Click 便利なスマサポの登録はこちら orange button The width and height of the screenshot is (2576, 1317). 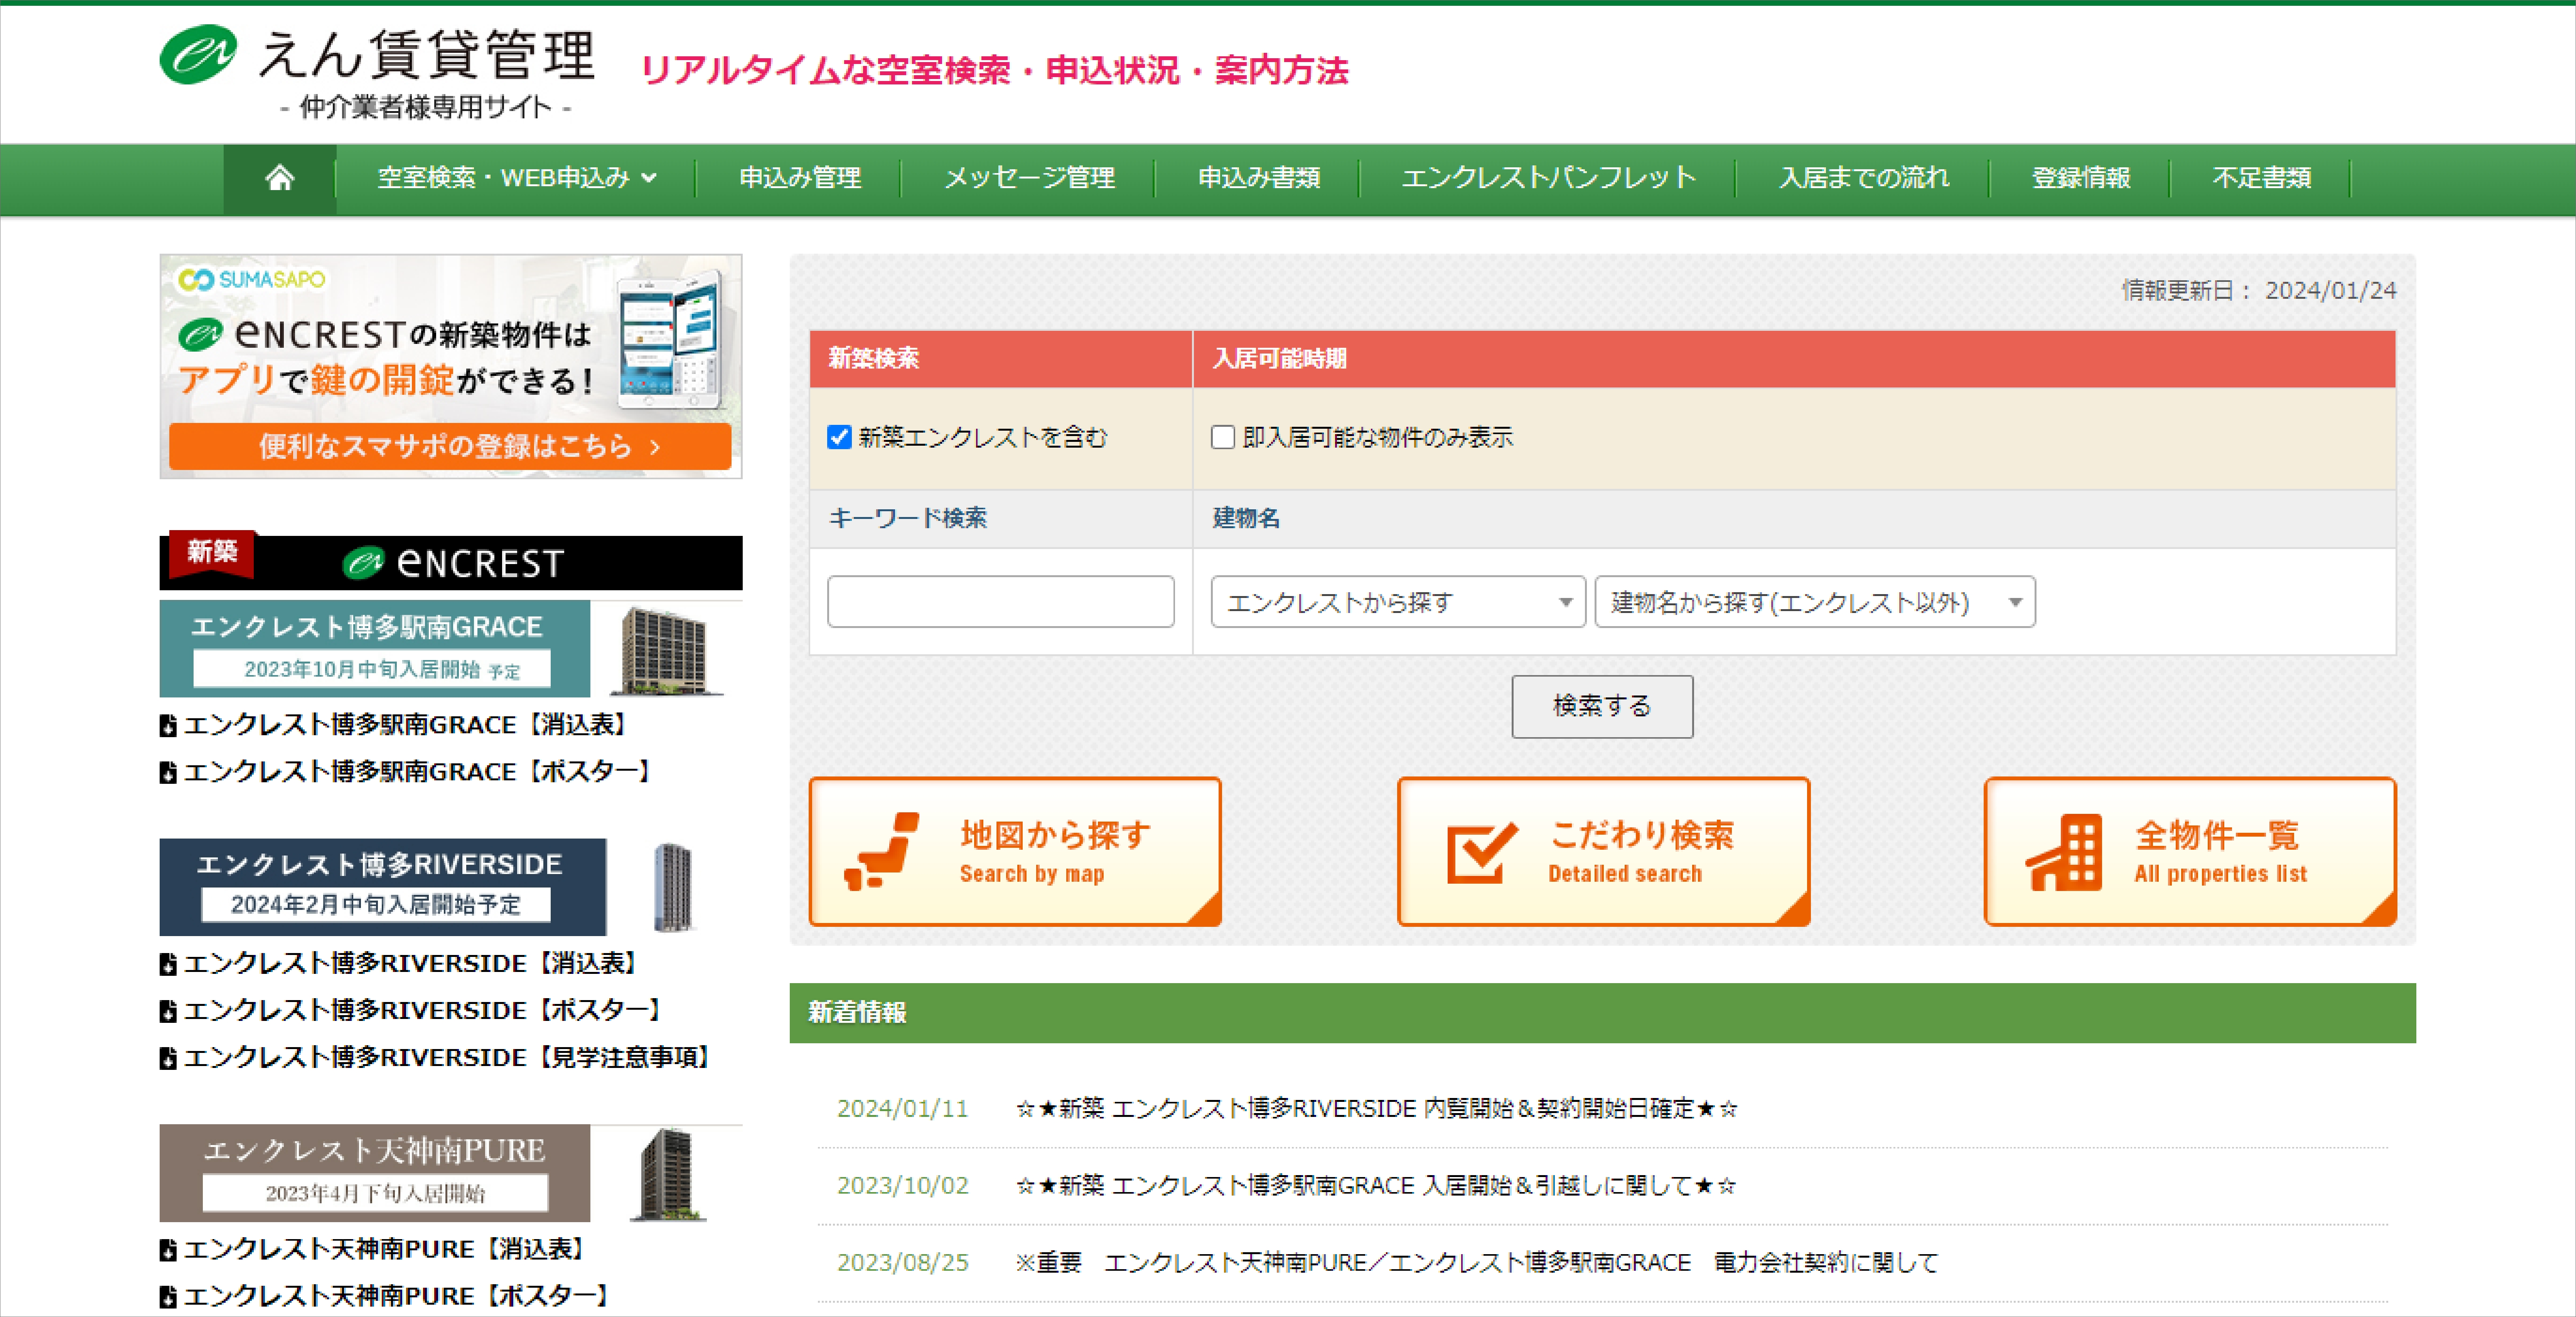(x=450, y=446)
